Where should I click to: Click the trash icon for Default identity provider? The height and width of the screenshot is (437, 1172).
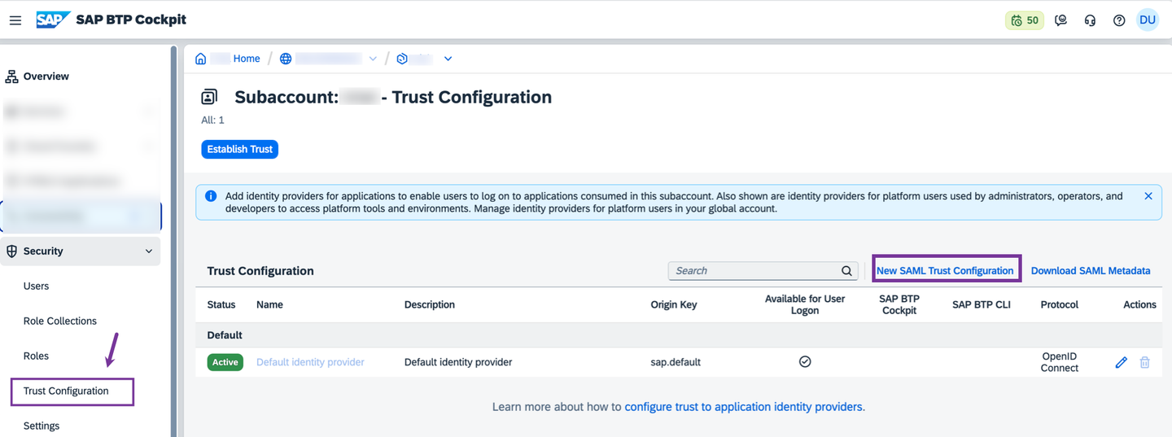1145,362
